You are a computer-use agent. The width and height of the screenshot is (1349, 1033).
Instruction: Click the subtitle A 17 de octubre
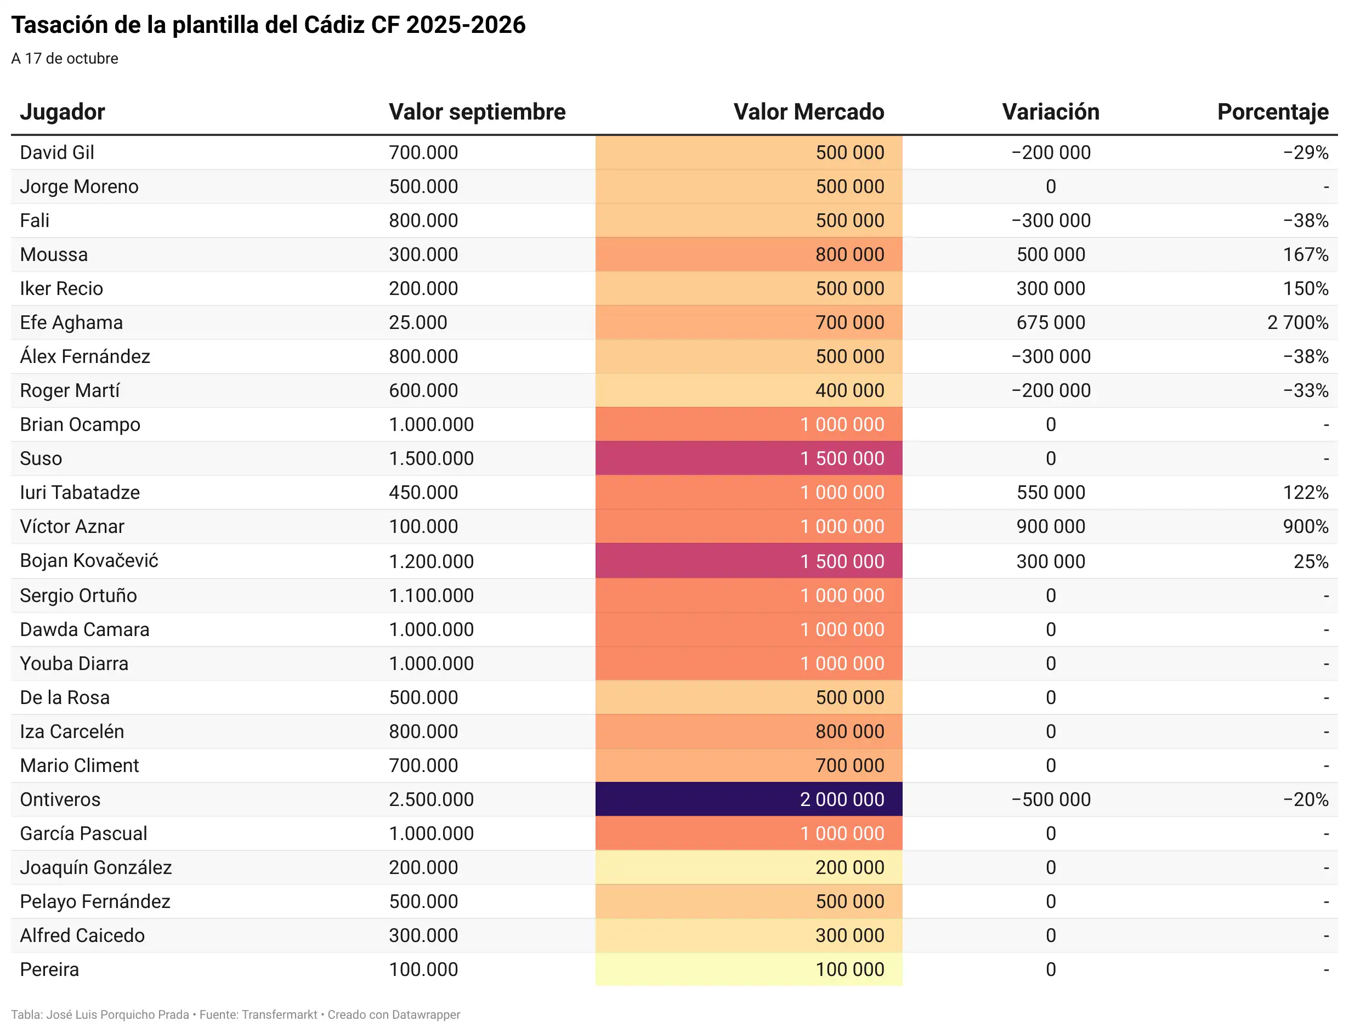[x=65, y=59]
